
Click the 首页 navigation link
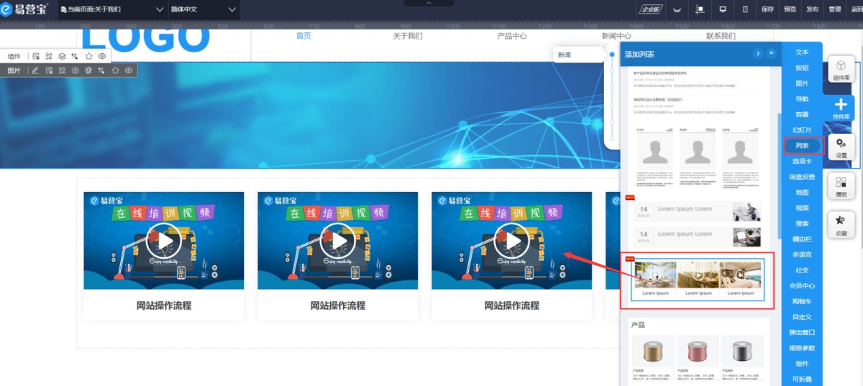point(303,36)
